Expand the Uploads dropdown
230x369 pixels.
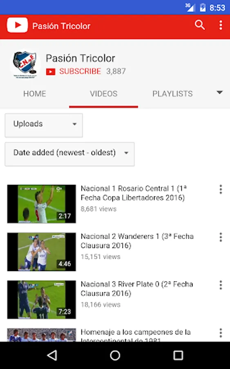coord(44,125)
